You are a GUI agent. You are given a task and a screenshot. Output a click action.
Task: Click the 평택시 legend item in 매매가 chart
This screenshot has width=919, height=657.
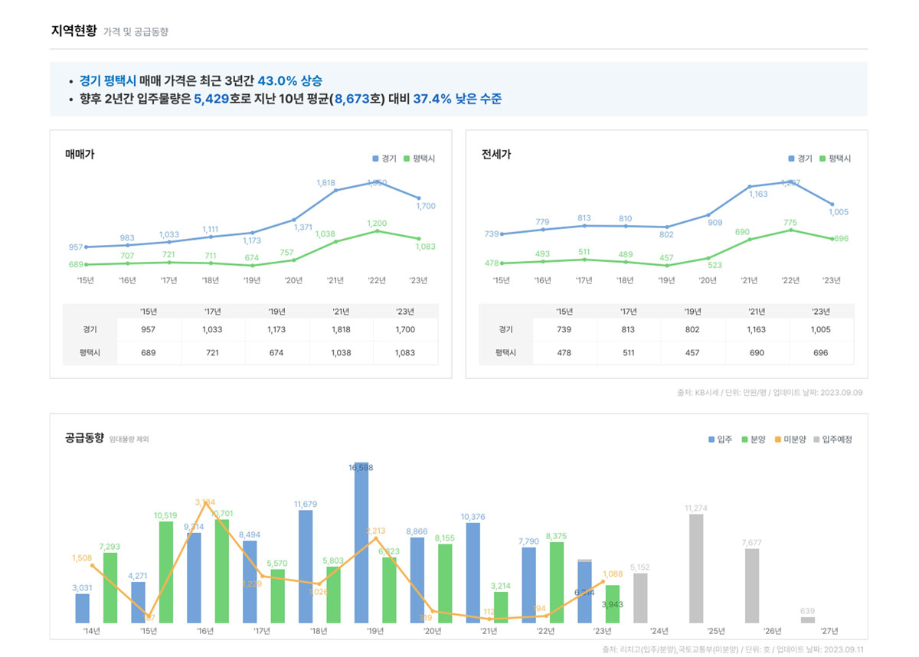coord(419,159)
